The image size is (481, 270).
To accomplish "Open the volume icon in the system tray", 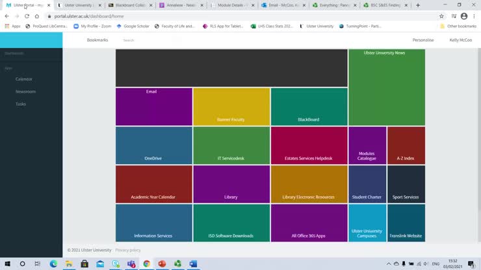I will [x=426, y=264].
